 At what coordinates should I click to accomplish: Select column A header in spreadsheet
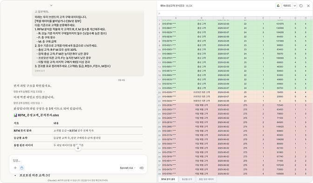click(x=176, y=18)
